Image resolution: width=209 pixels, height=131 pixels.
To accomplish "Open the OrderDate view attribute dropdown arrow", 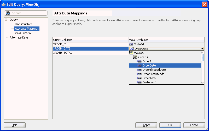I will point(202,49).
